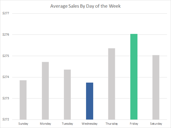Click the Friday axis label
171x128 pixels.
coord(134,124)
